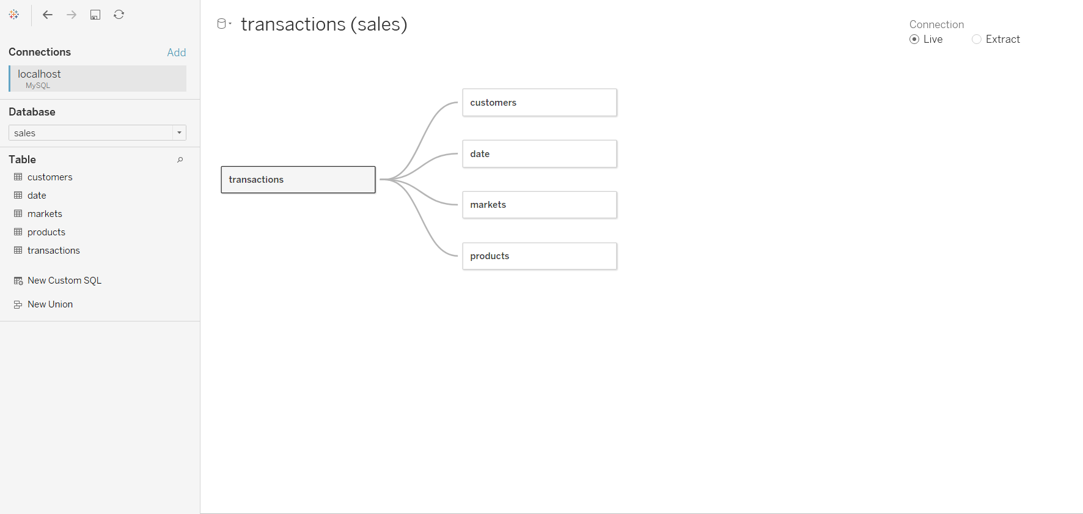The height and width of the screenshot is (514, 1083).
Task: Go back with the left arrow icon
Action: click(48, 15)
